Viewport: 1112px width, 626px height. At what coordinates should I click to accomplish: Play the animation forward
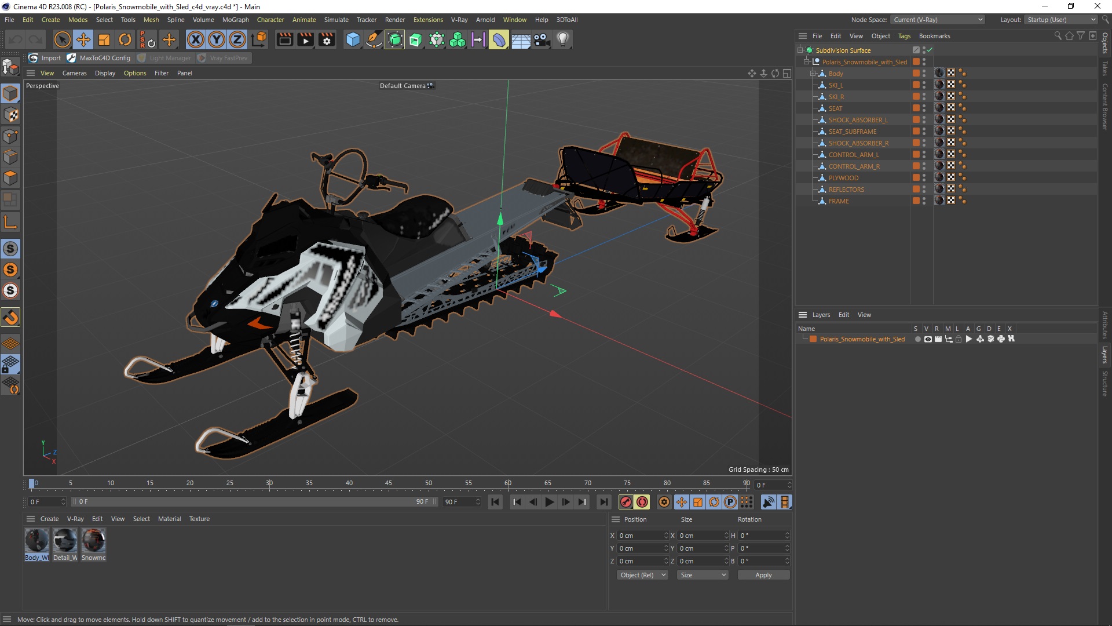tap(549, 502)
